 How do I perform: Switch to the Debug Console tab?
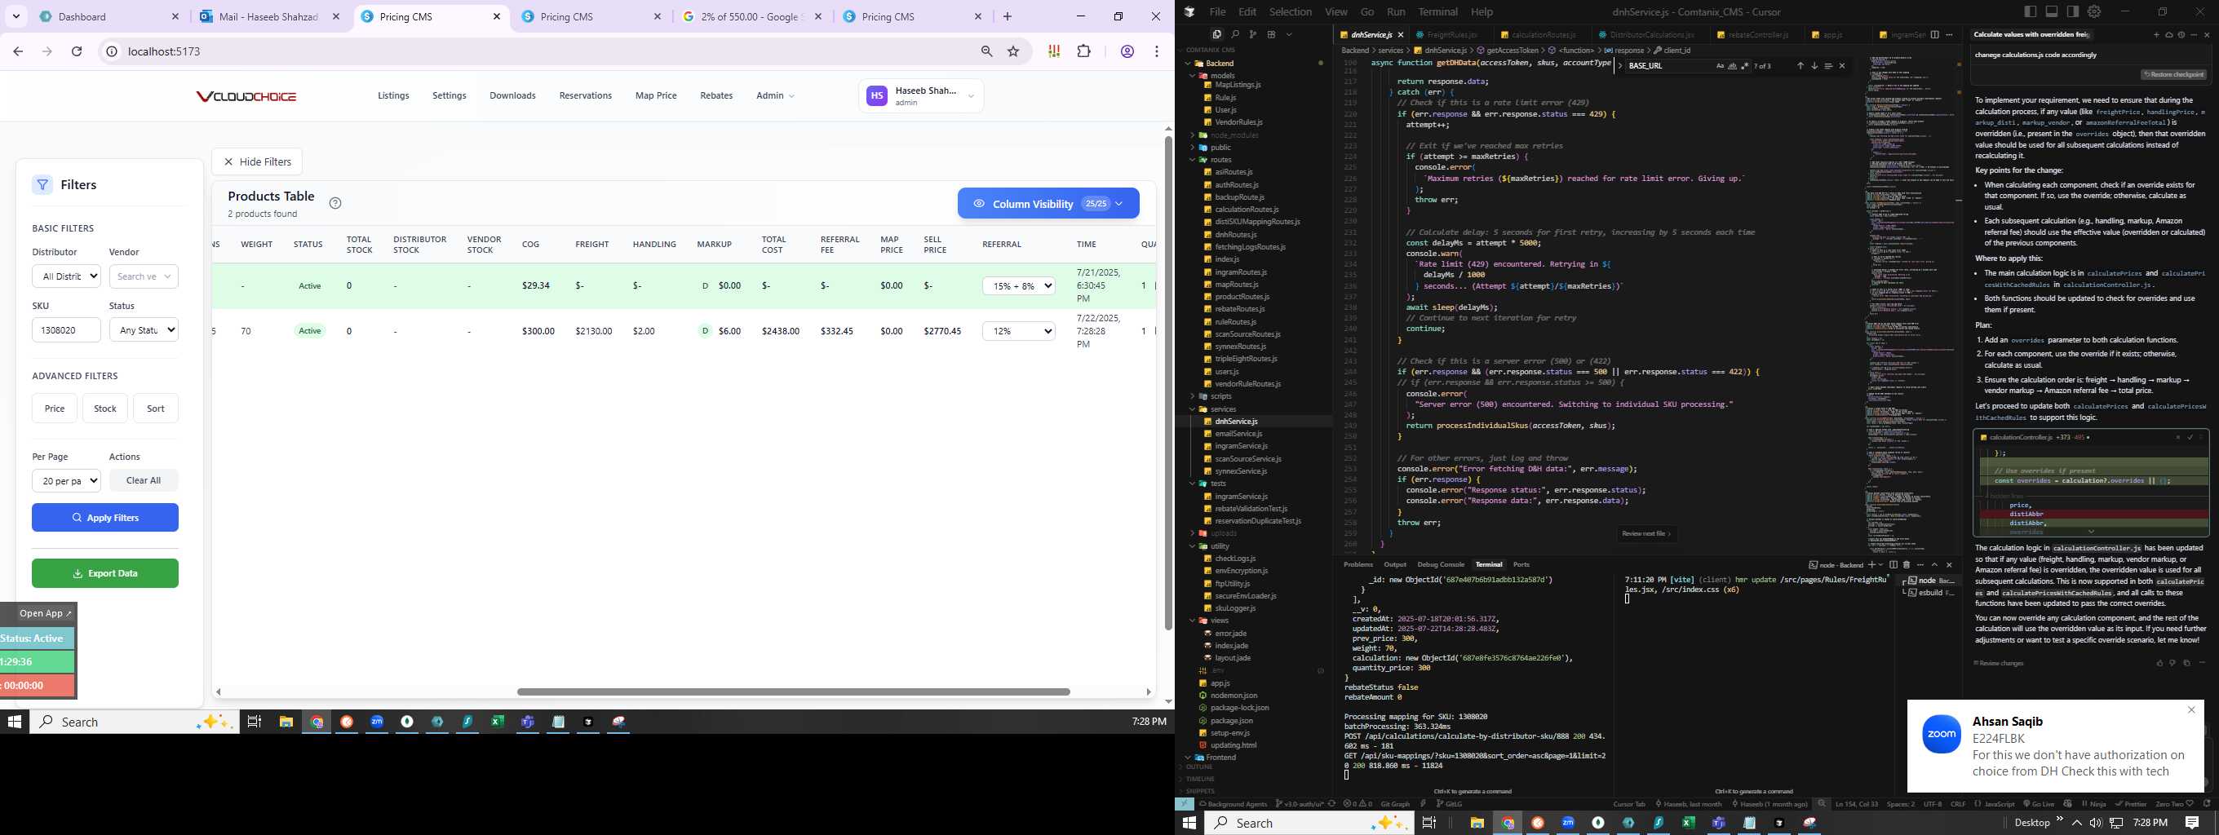(1440, 565)
